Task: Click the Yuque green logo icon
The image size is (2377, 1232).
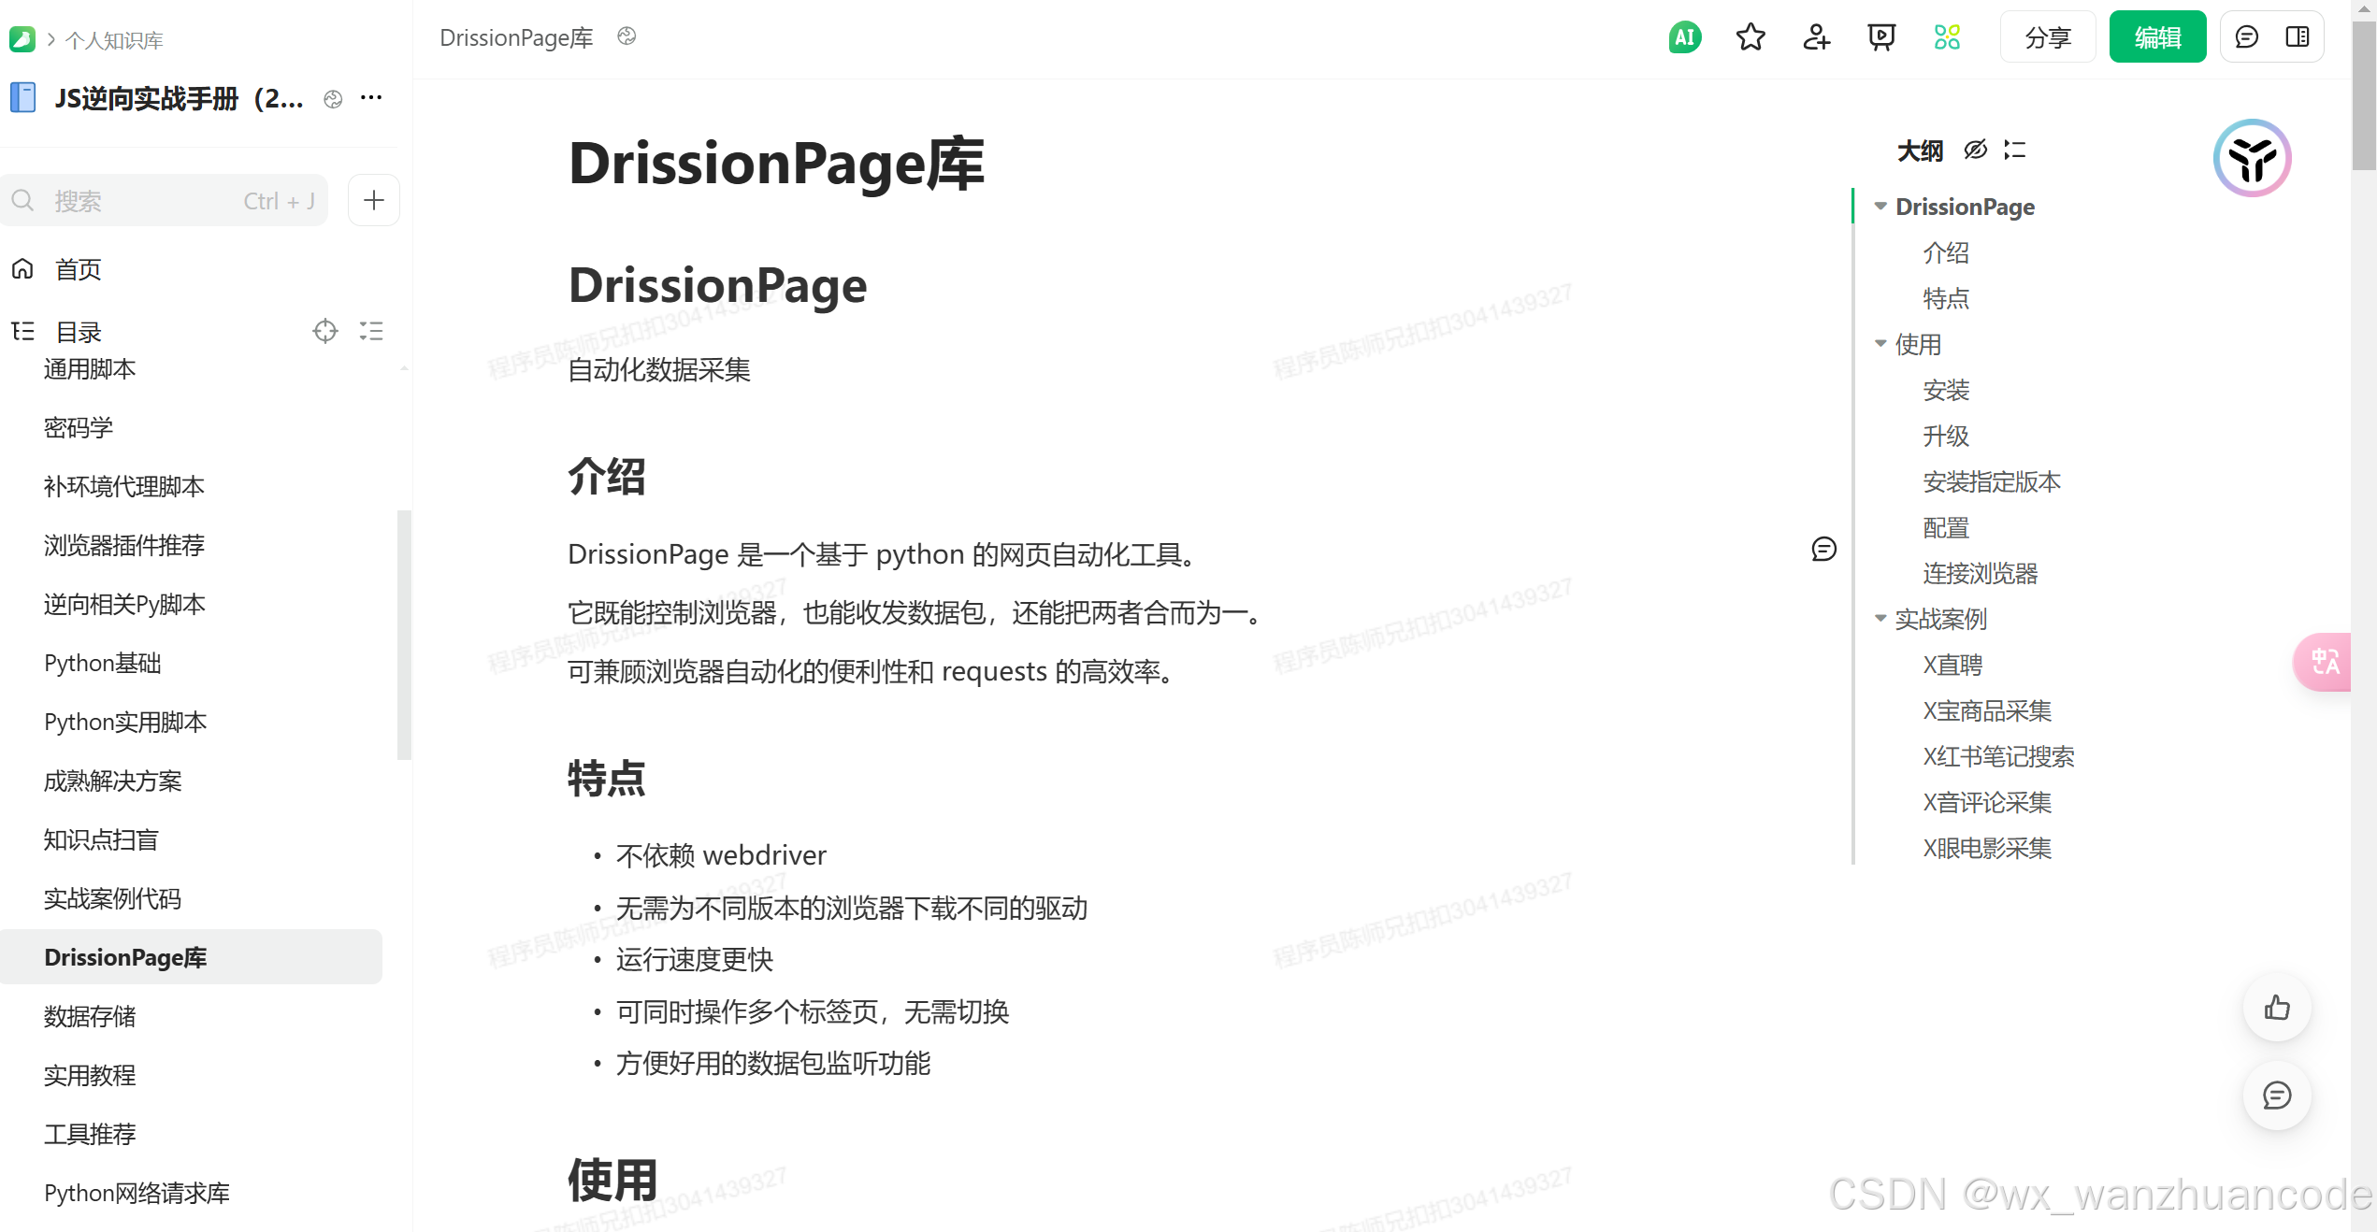Action: 22,39
